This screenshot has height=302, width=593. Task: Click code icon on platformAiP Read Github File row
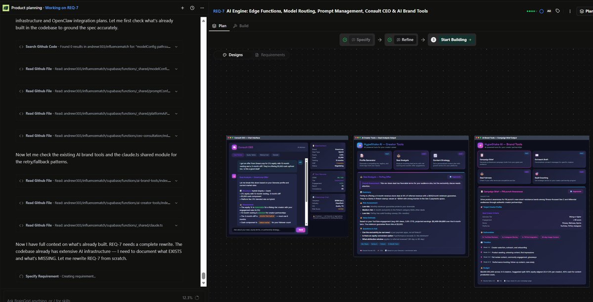(21, 113)
